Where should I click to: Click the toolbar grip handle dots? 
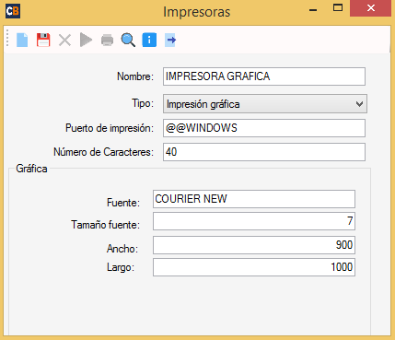tap(7, 39)
